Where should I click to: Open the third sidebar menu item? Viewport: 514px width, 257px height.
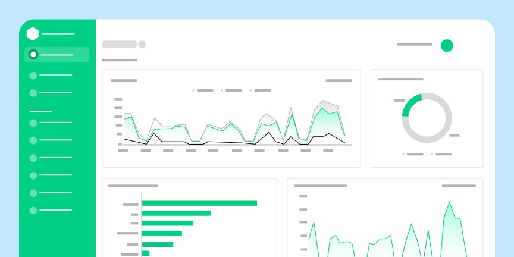click(51, 93)
